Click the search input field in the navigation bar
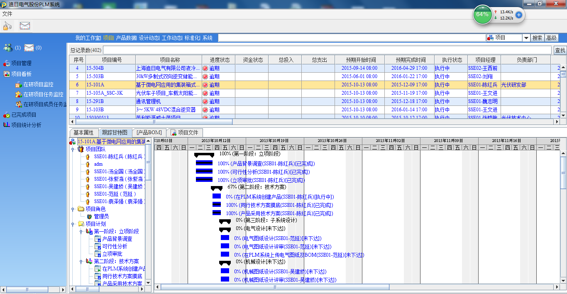The height and width of the screenshot is (294, 567). [352, 38]
